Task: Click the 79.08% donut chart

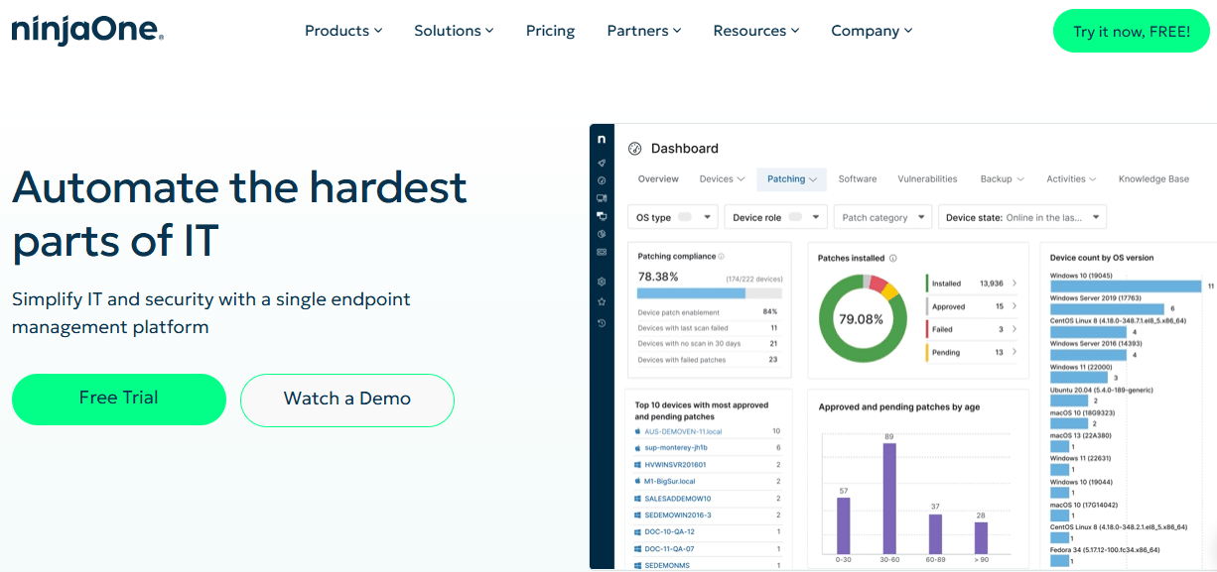Action: pos(862,318)
